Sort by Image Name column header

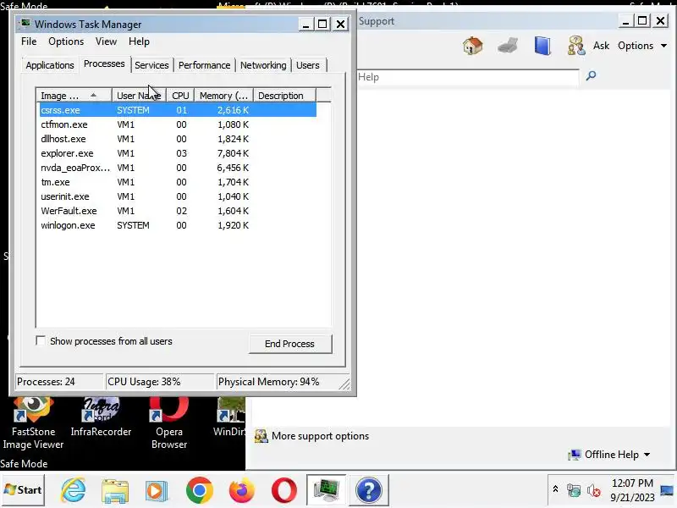pyautogui.click(x=74, y=96)
